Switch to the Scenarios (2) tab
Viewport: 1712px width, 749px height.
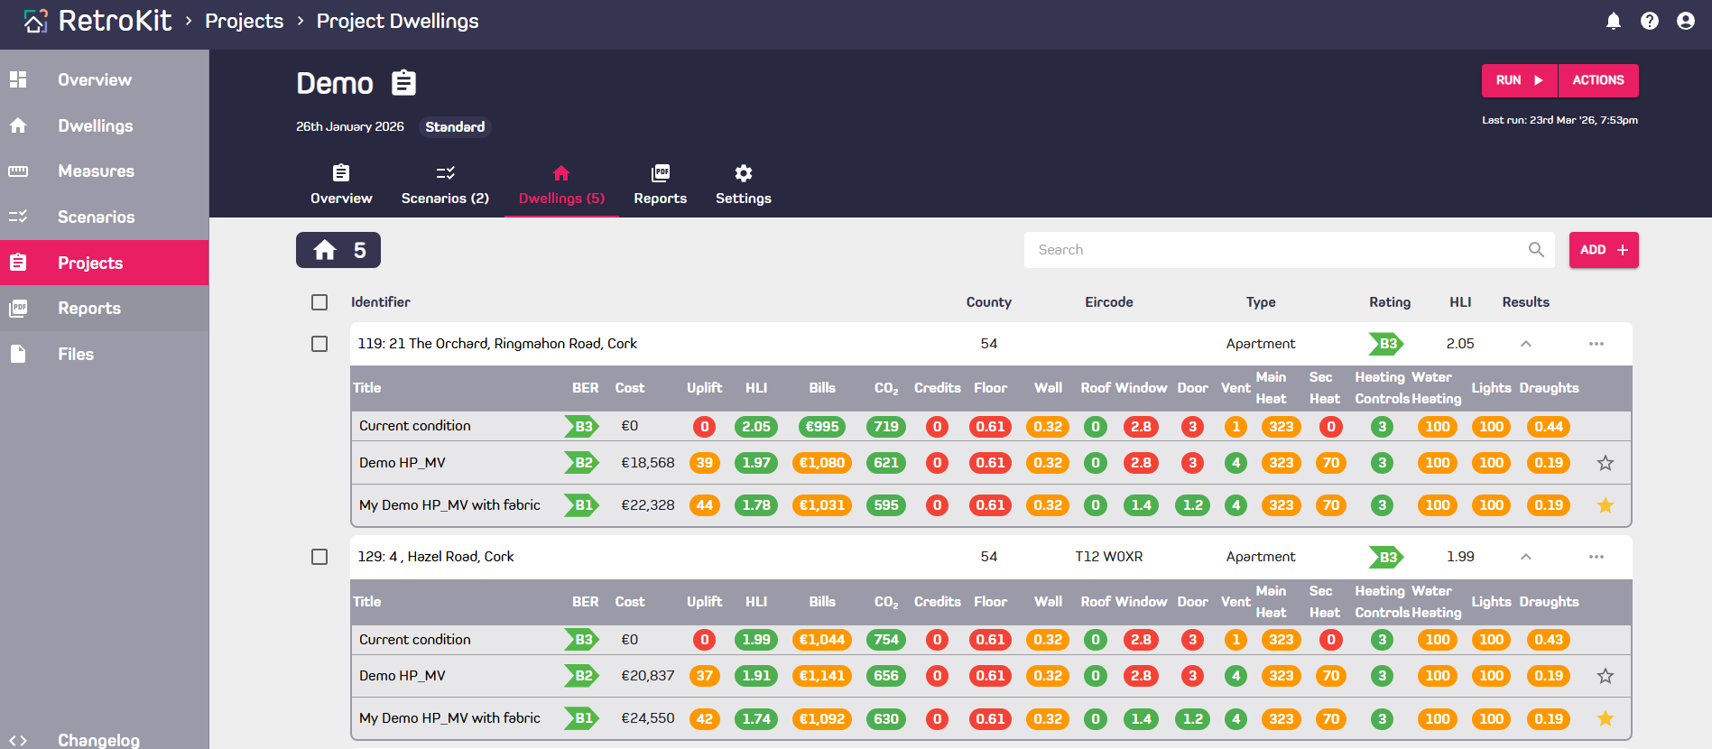click(445, 185)
